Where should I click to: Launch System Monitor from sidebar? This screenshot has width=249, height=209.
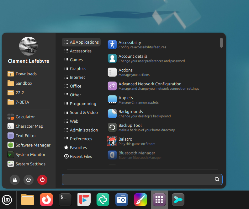tap(30, 154)
